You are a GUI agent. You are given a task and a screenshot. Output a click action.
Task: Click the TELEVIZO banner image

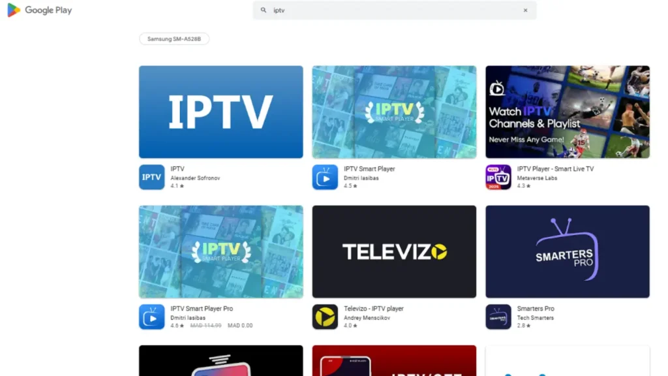pyautogui.click(x=394, y=251)
